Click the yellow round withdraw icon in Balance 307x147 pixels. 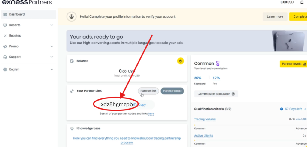[180, 61]
